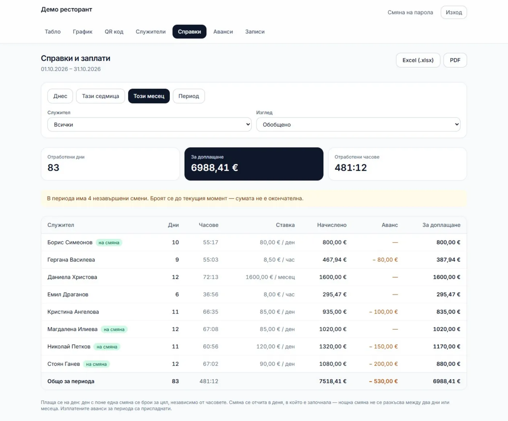
Task: Click the date range 01.10.2026 – 31.10.2026
Action: click(x=71, y=69)
